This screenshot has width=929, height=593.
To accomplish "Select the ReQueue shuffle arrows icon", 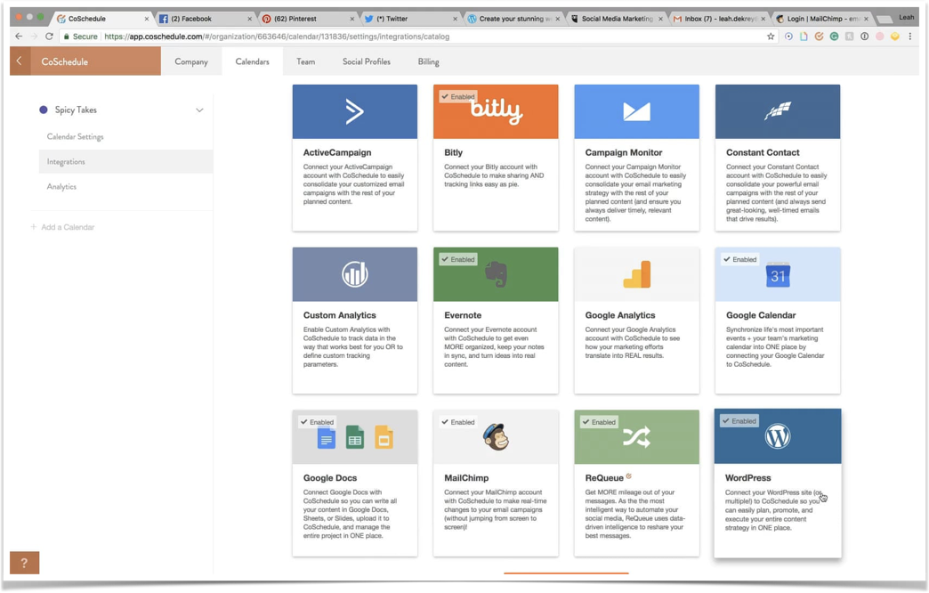I will tap(636, 437).
